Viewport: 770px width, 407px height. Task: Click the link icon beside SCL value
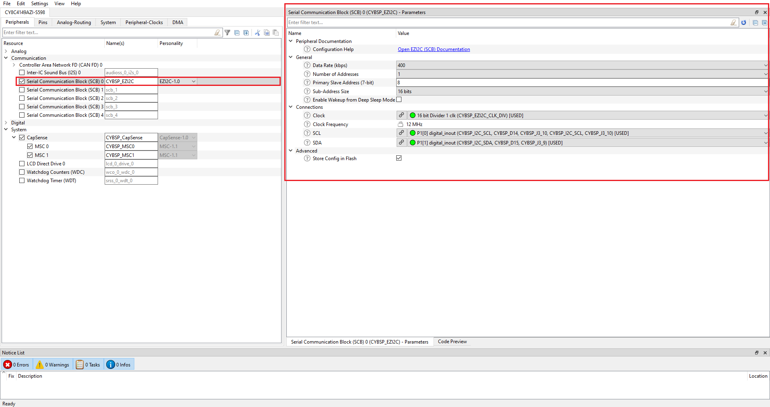tap(401, 133)
